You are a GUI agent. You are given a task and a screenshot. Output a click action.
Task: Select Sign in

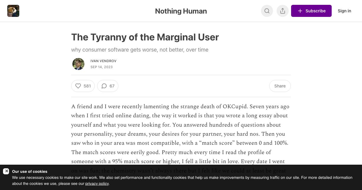click(344, 11)
